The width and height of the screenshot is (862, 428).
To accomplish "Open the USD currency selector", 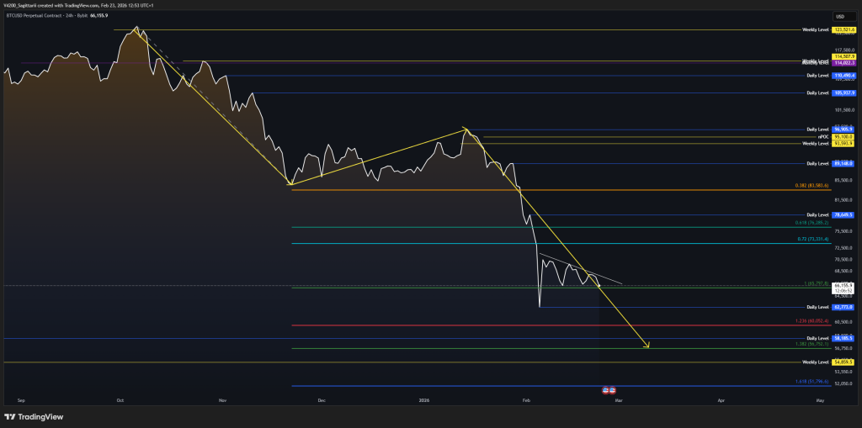I will click(x=839, y=16).
